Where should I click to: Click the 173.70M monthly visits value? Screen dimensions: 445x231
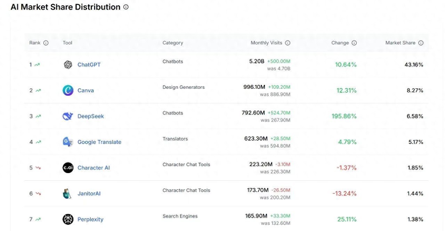click(258, 190)
